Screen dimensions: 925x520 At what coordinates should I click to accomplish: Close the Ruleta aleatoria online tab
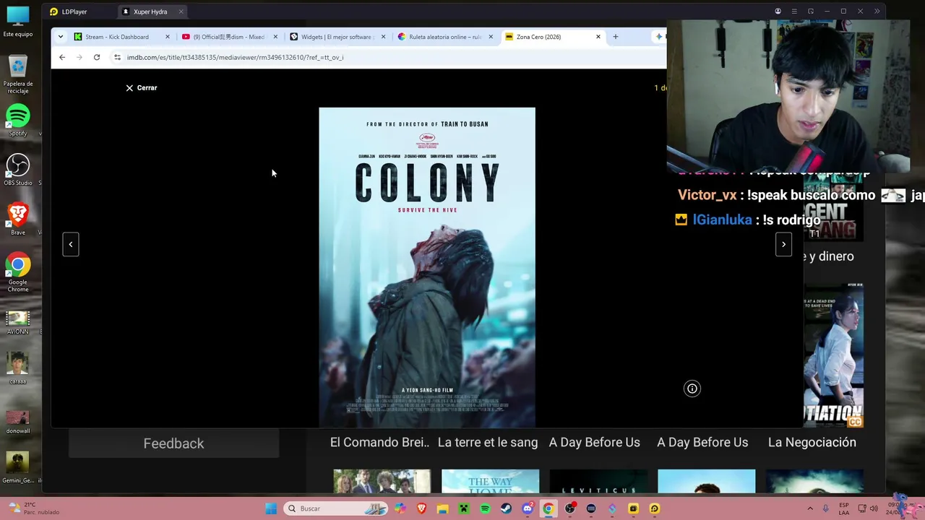[x=491, y=37]
